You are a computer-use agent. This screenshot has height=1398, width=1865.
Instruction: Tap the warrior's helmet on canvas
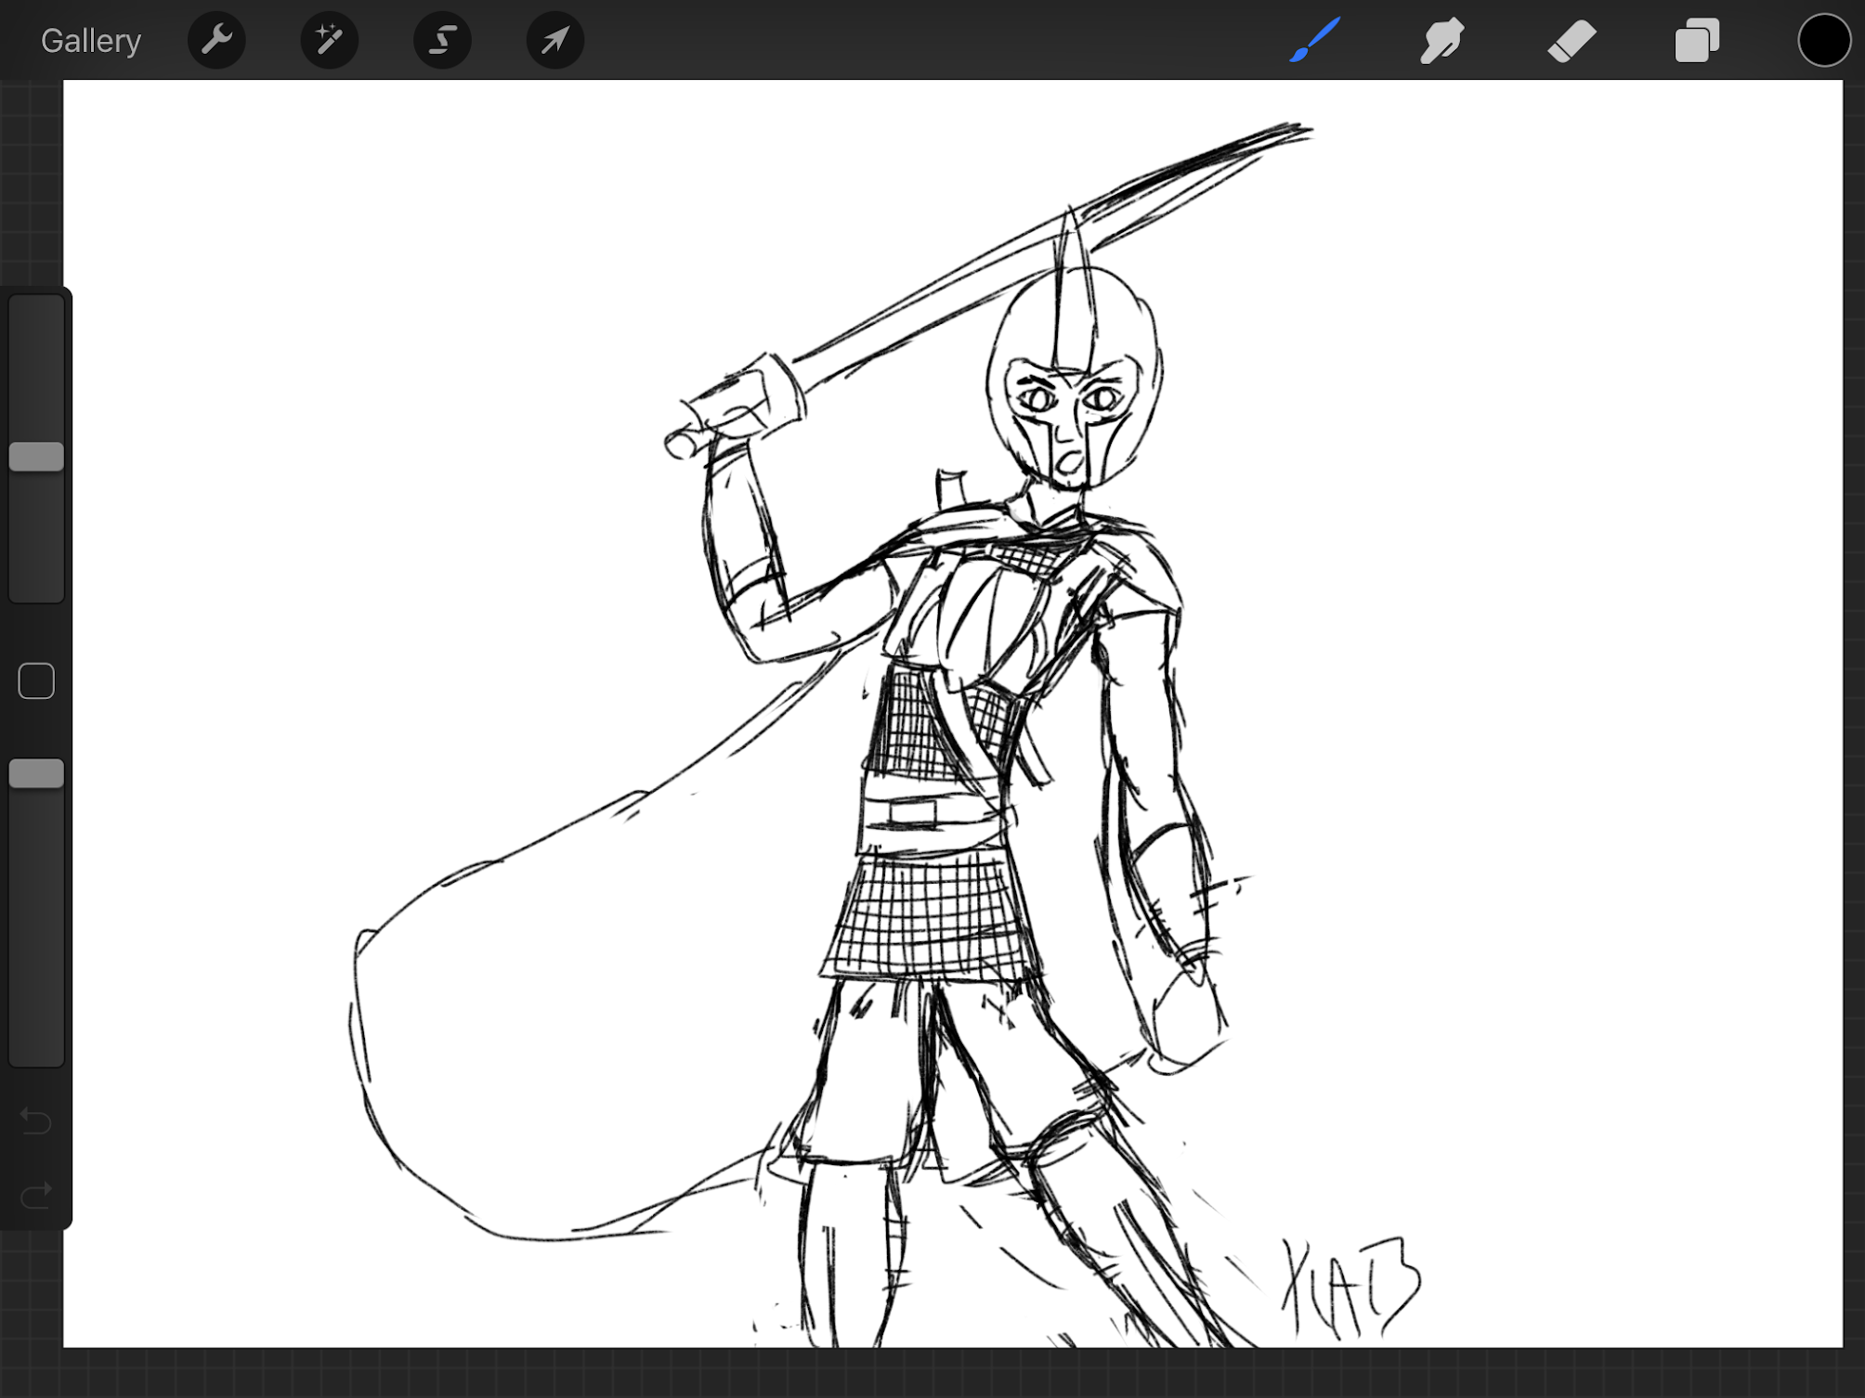[x=1074, y=371]
